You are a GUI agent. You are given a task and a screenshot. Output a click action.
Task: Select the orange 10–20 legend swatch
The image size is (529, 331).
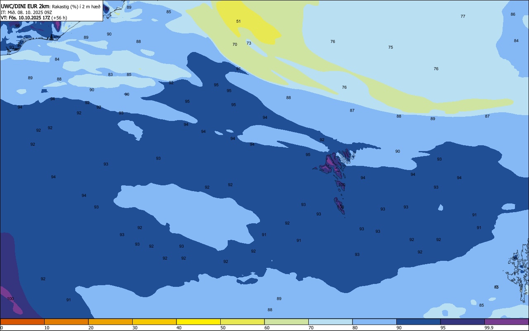[66, 322]
